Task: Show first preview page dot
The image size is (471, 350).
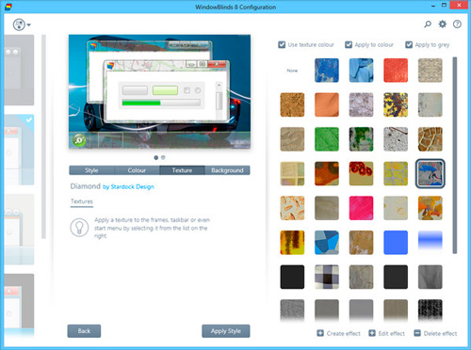Action: click(x=156, y=158)
